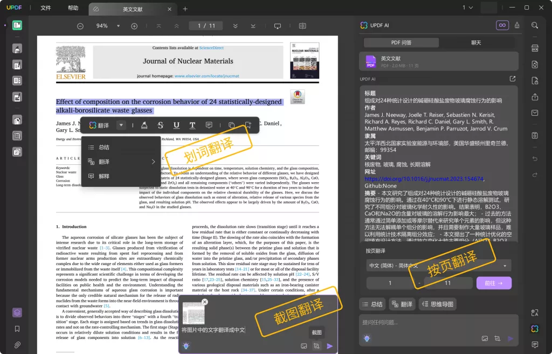The height and width of the screenshot is (354, 552).
Task: Apply highlight from the floating toolbar
Action: (x=144, y=125)
